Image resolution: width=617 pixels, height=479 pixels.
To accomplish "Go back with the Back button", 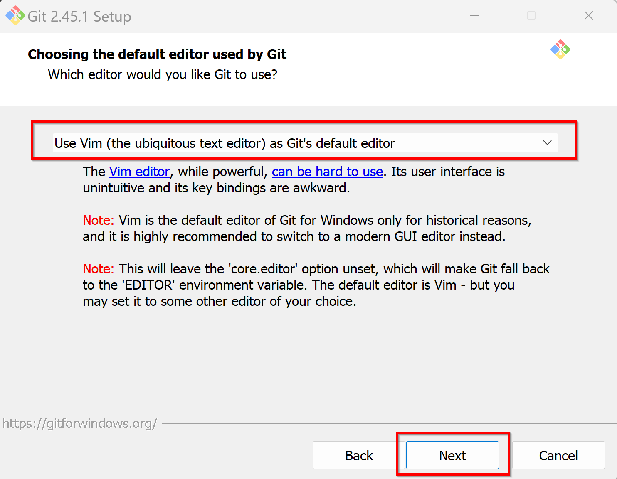I will [359, 455].
